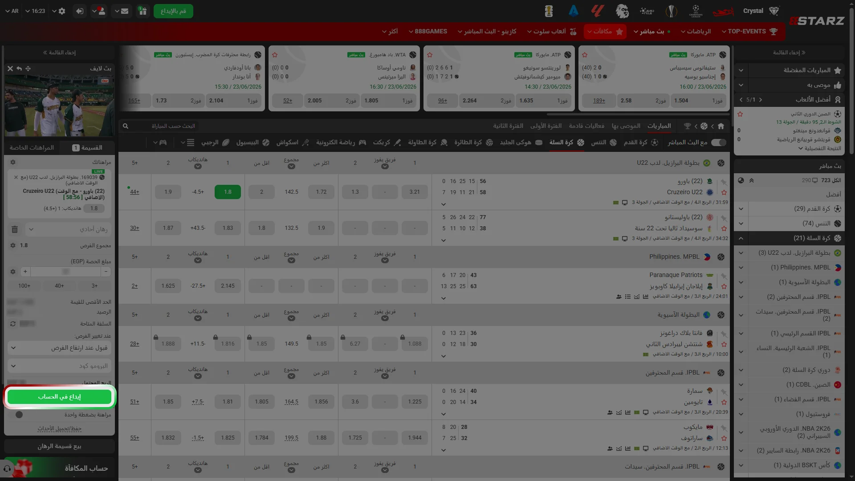855x481 pixels.
Task: Delete bets with trash can icon
Action: 15,229
